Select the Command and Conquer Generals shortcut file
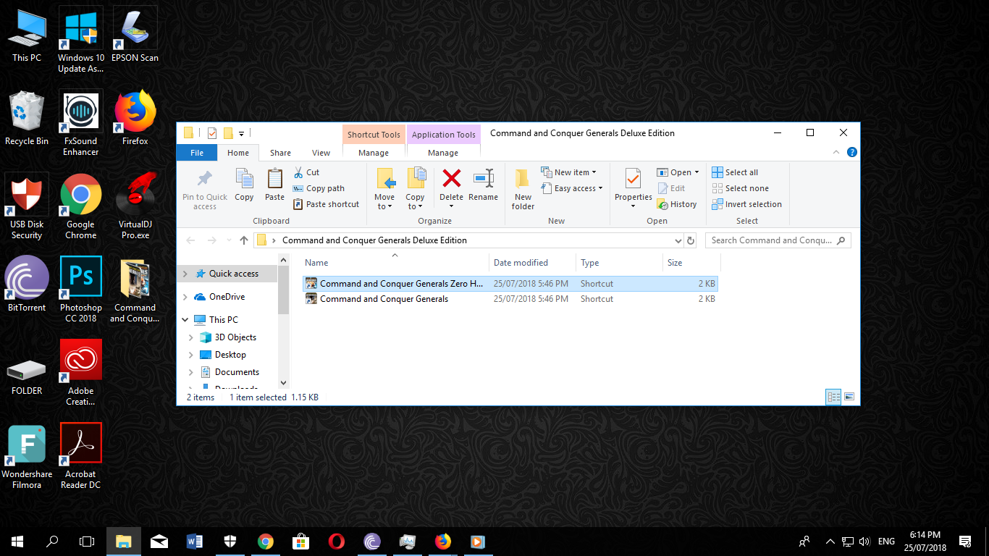The image size is (989, 556). [x=510, y=299]
